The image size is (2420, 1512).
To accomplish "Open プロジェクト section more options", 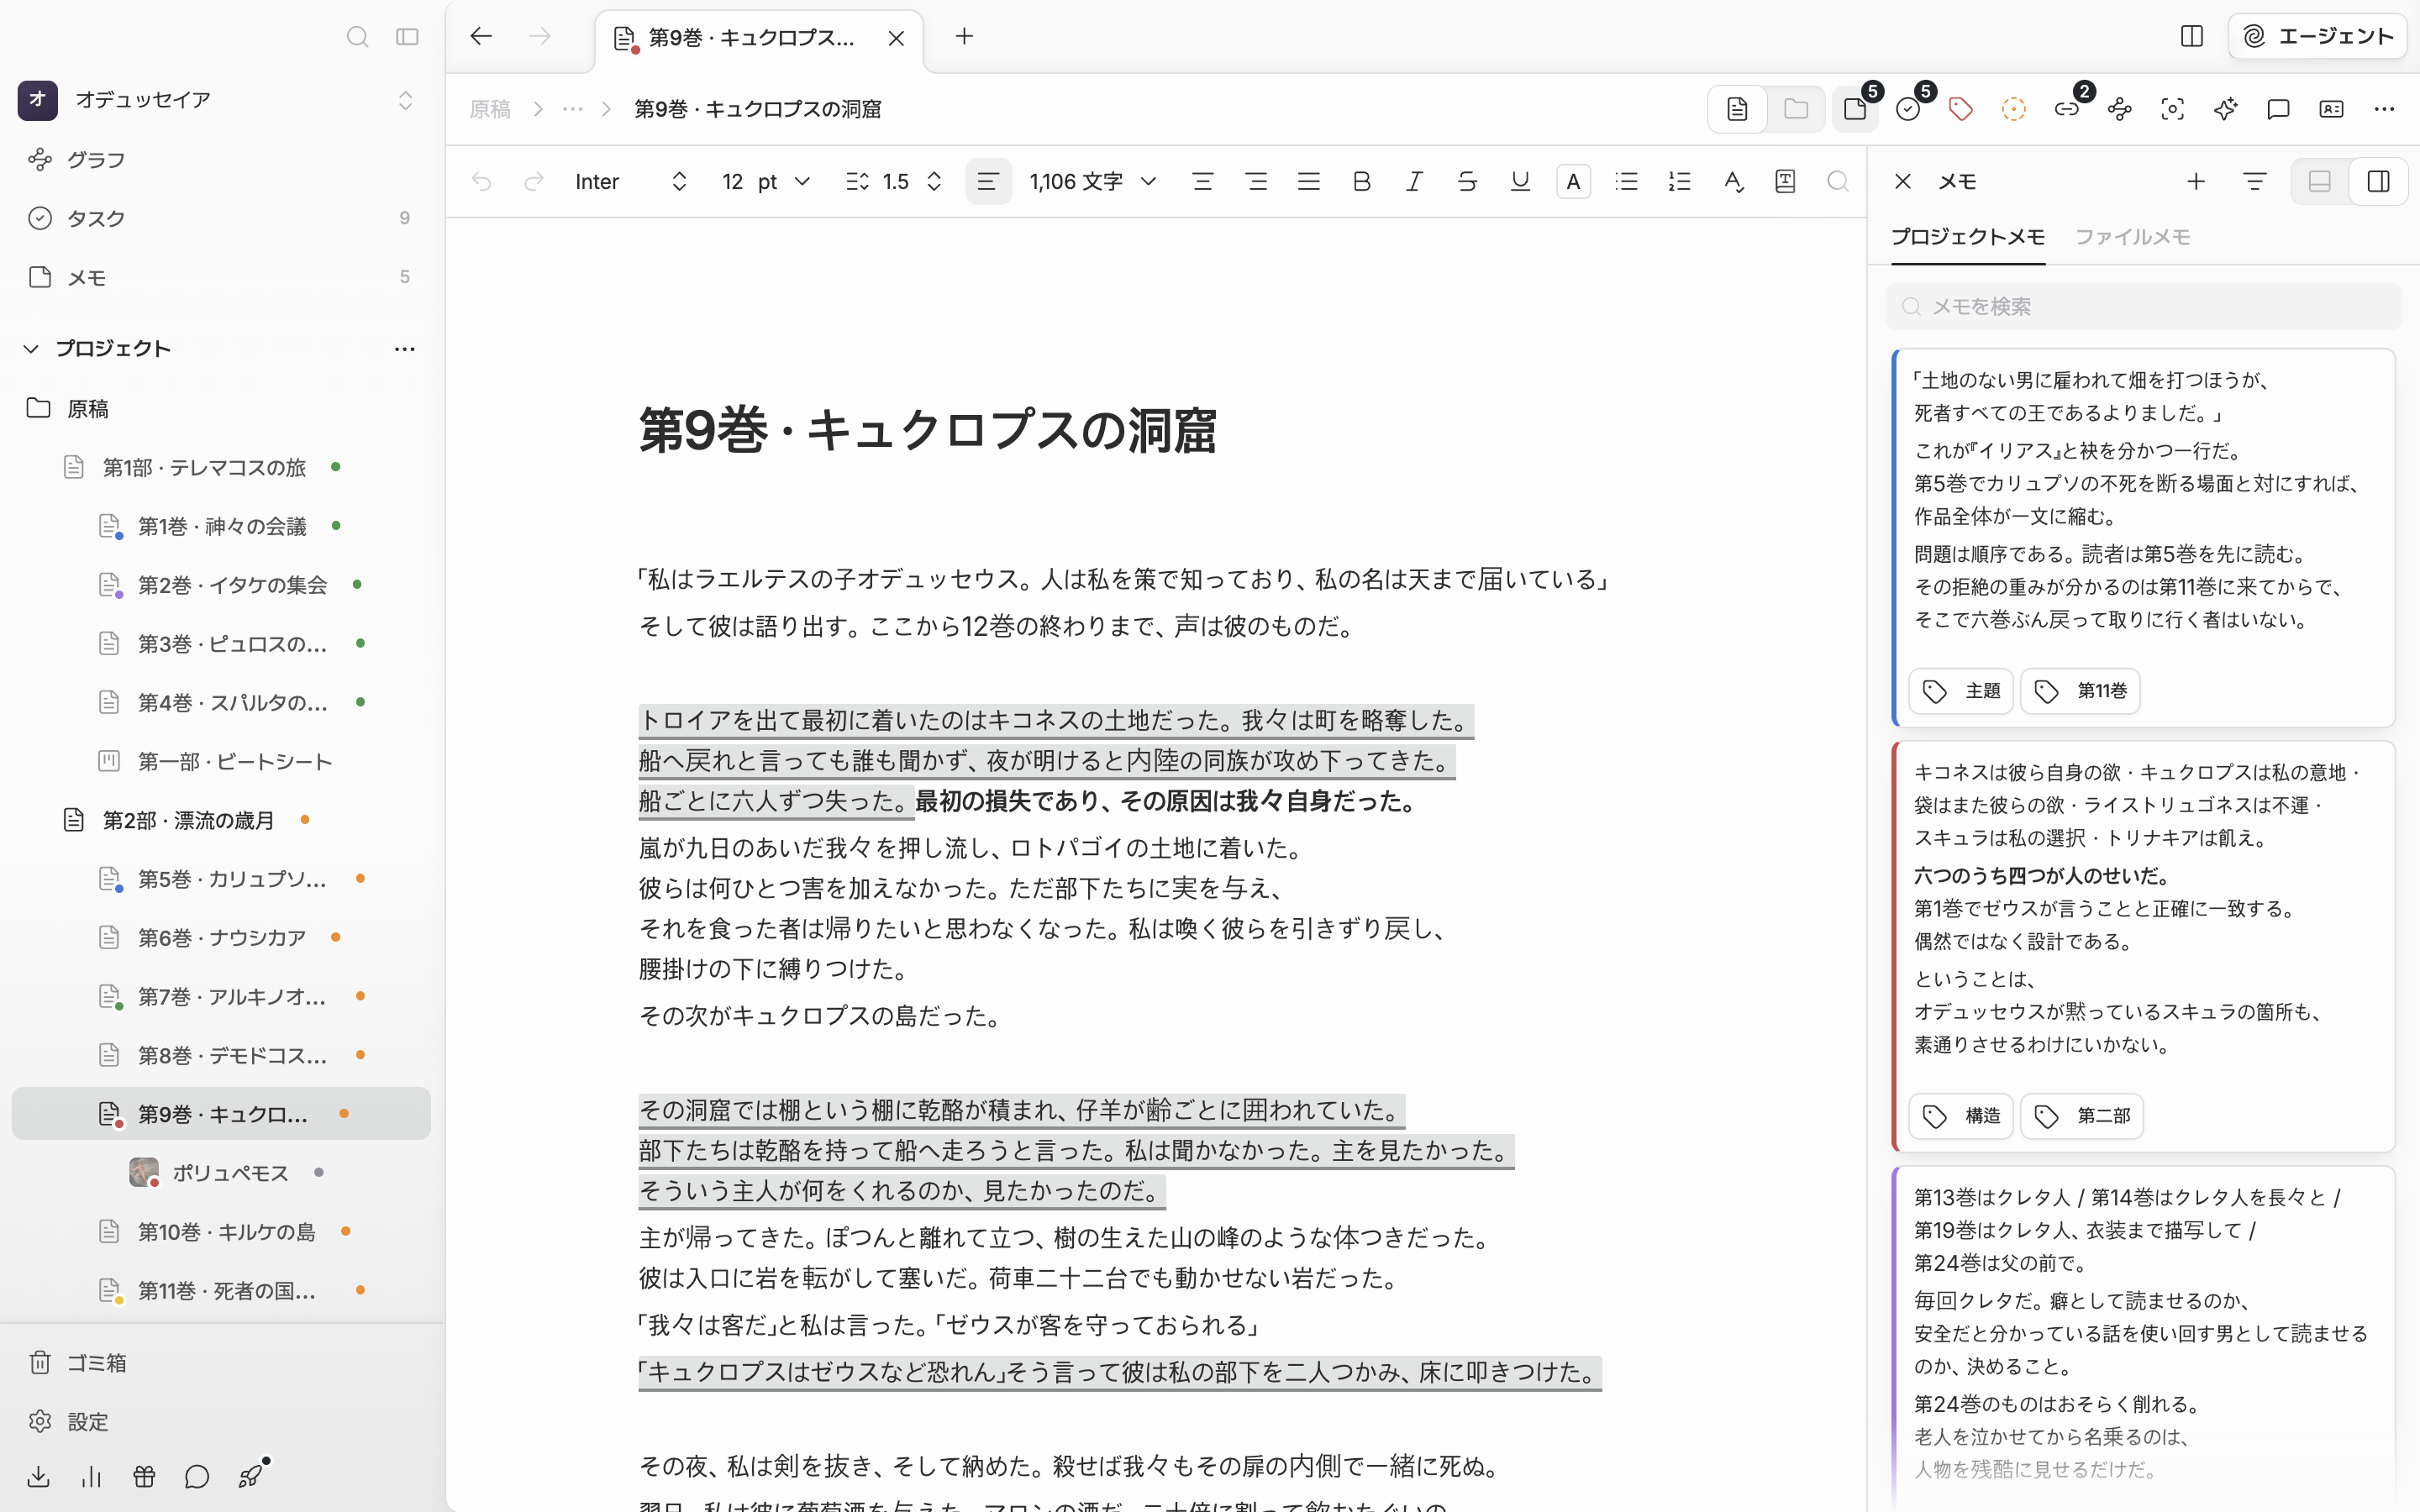I will coord(404,349).
